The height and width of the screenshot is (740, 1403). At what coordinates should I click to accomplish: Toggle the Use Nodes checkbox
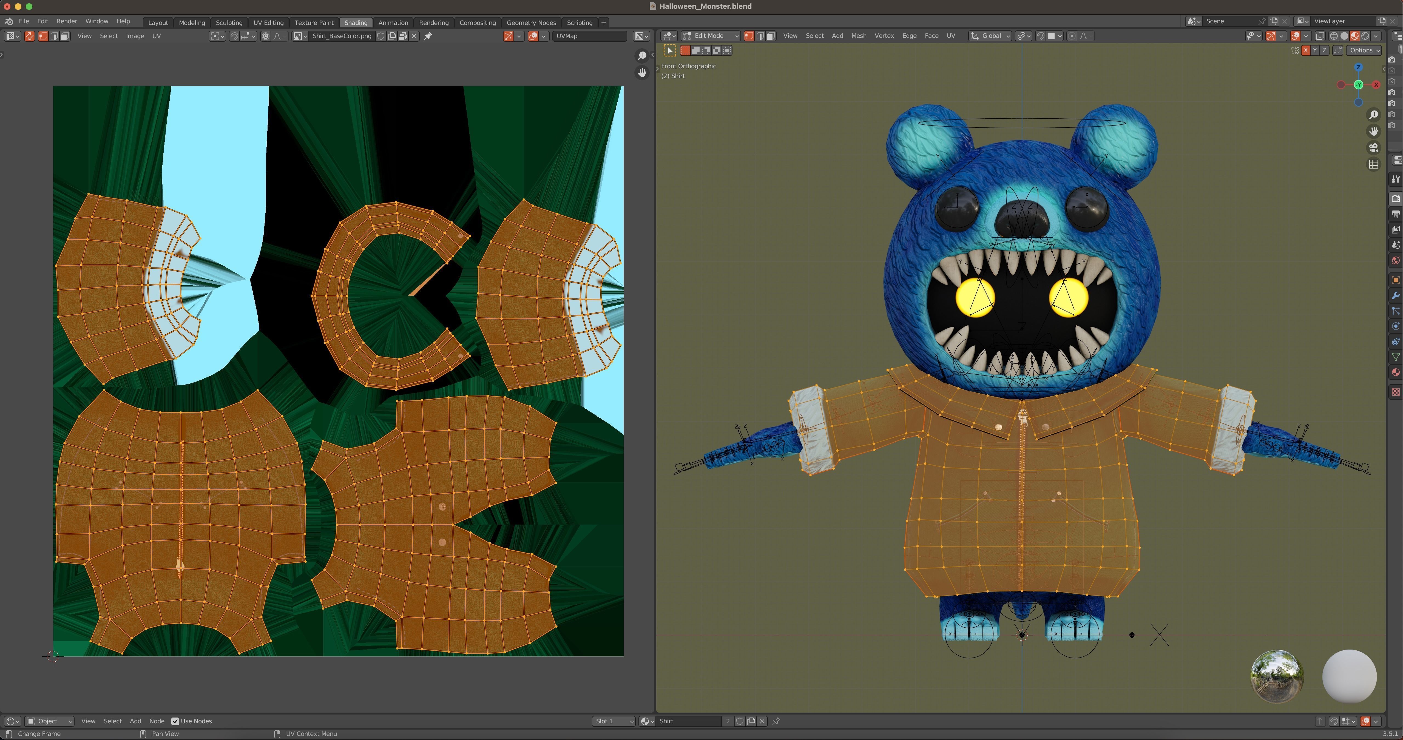click(175, 721)
